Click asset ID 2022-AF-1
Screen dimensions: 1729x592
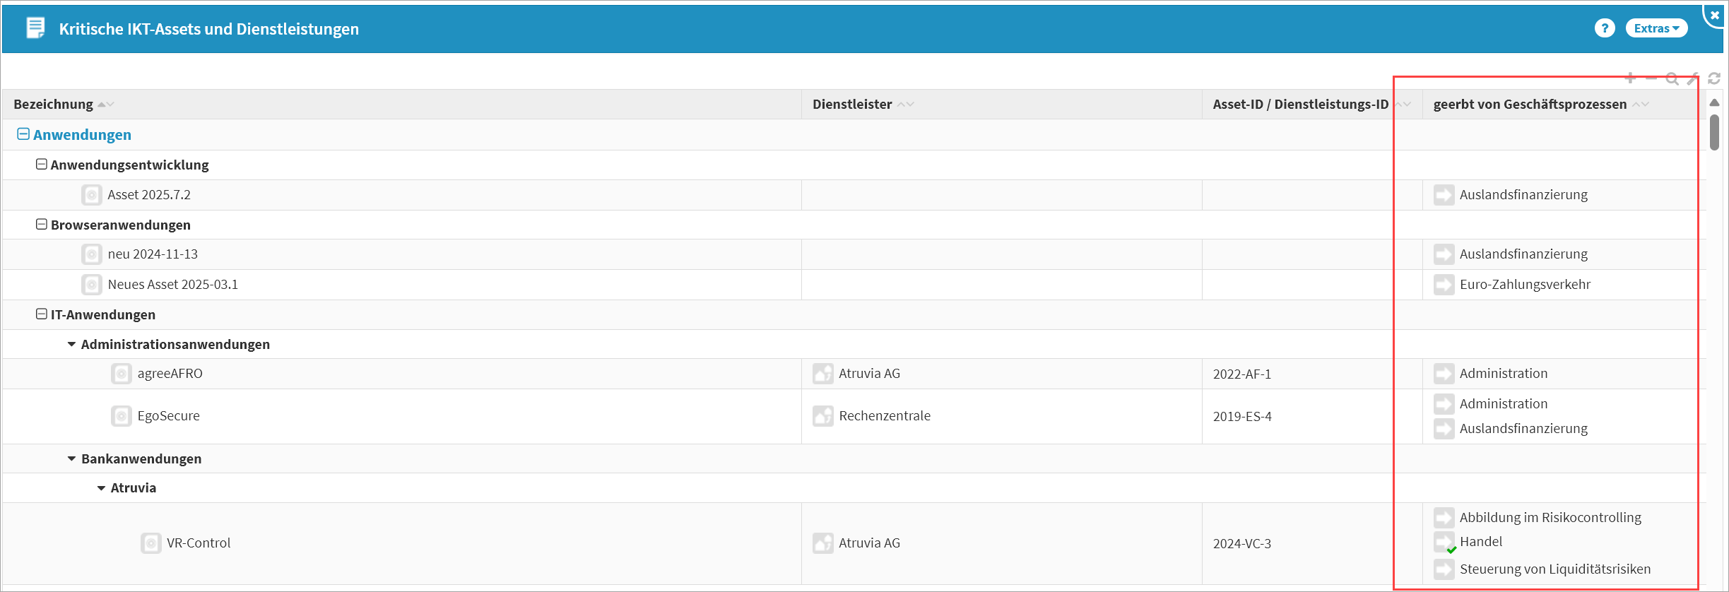coord(1242,374)
